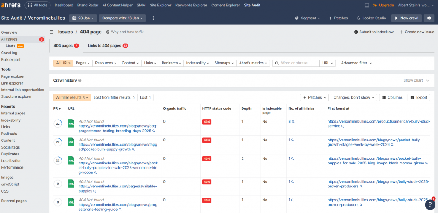Select All filter results 5

coord(72,98)
